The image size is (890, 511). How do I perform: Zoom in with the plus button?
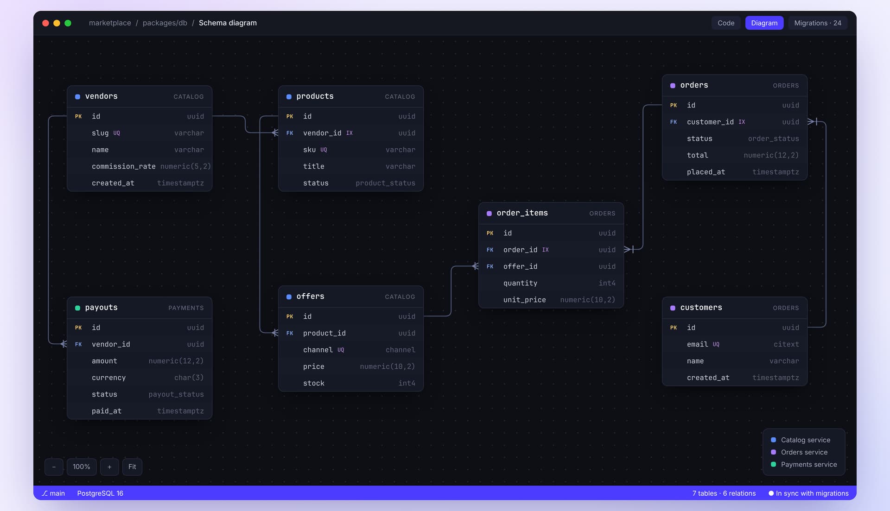(x=109, y=467)
